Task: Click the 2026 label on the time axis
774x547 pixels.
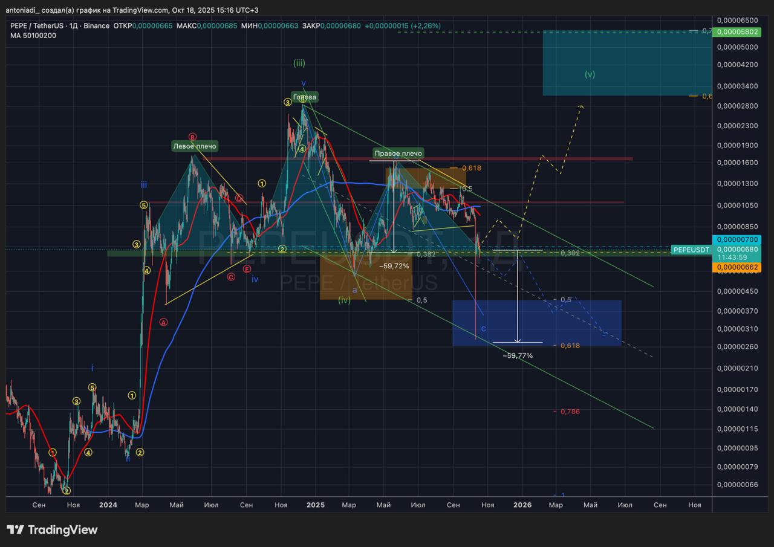Action: point(522,505)
